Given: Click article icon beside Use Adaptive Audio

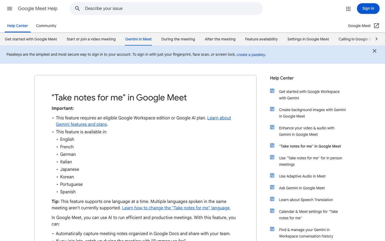Looking at the screenshot, I should point(272,175).
